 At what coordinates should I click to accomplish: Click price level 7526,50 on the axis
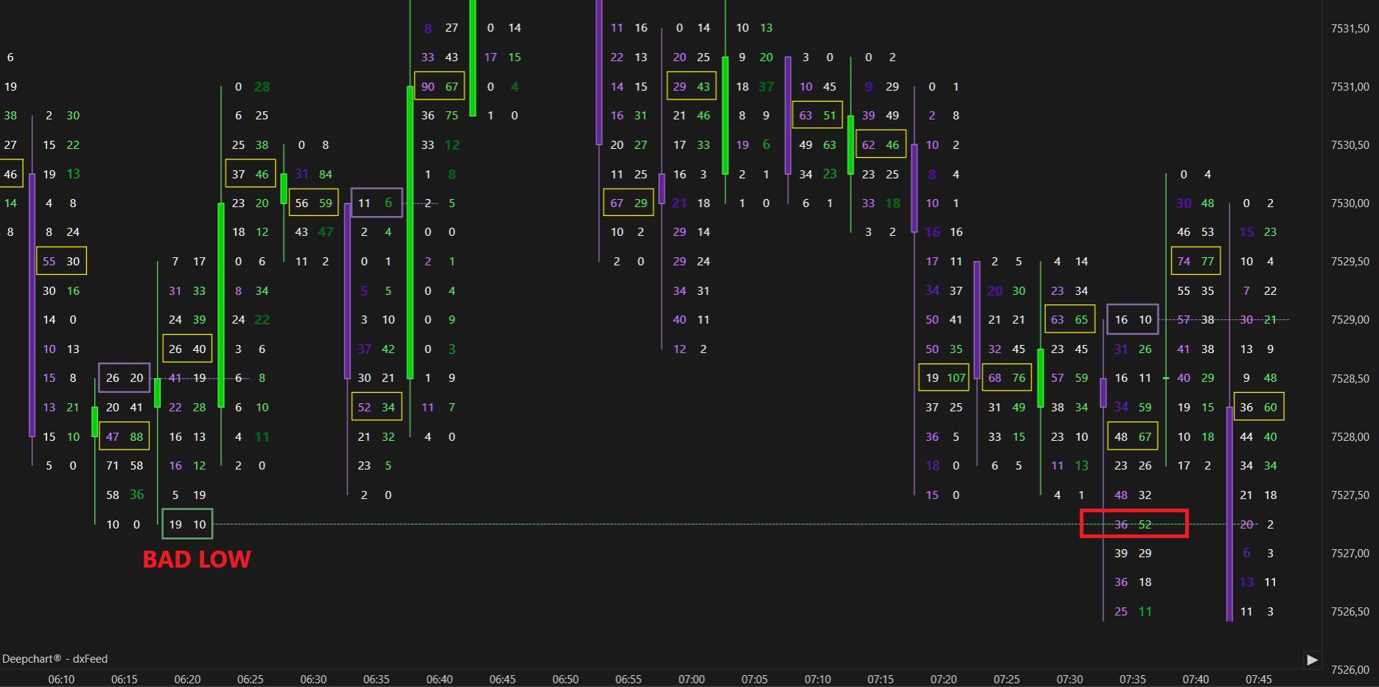pyautogui.click(x=1350, y=612)
